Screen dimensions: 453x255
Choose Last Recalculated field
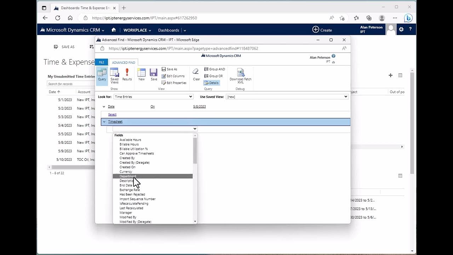tap(131, 208)
